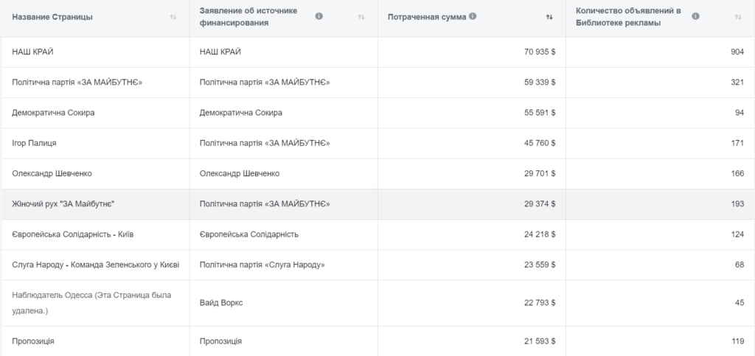Viewport: 755px width, 356px height.
Task: Open info tooltip for funding source statement
Action: coord(319,16)
